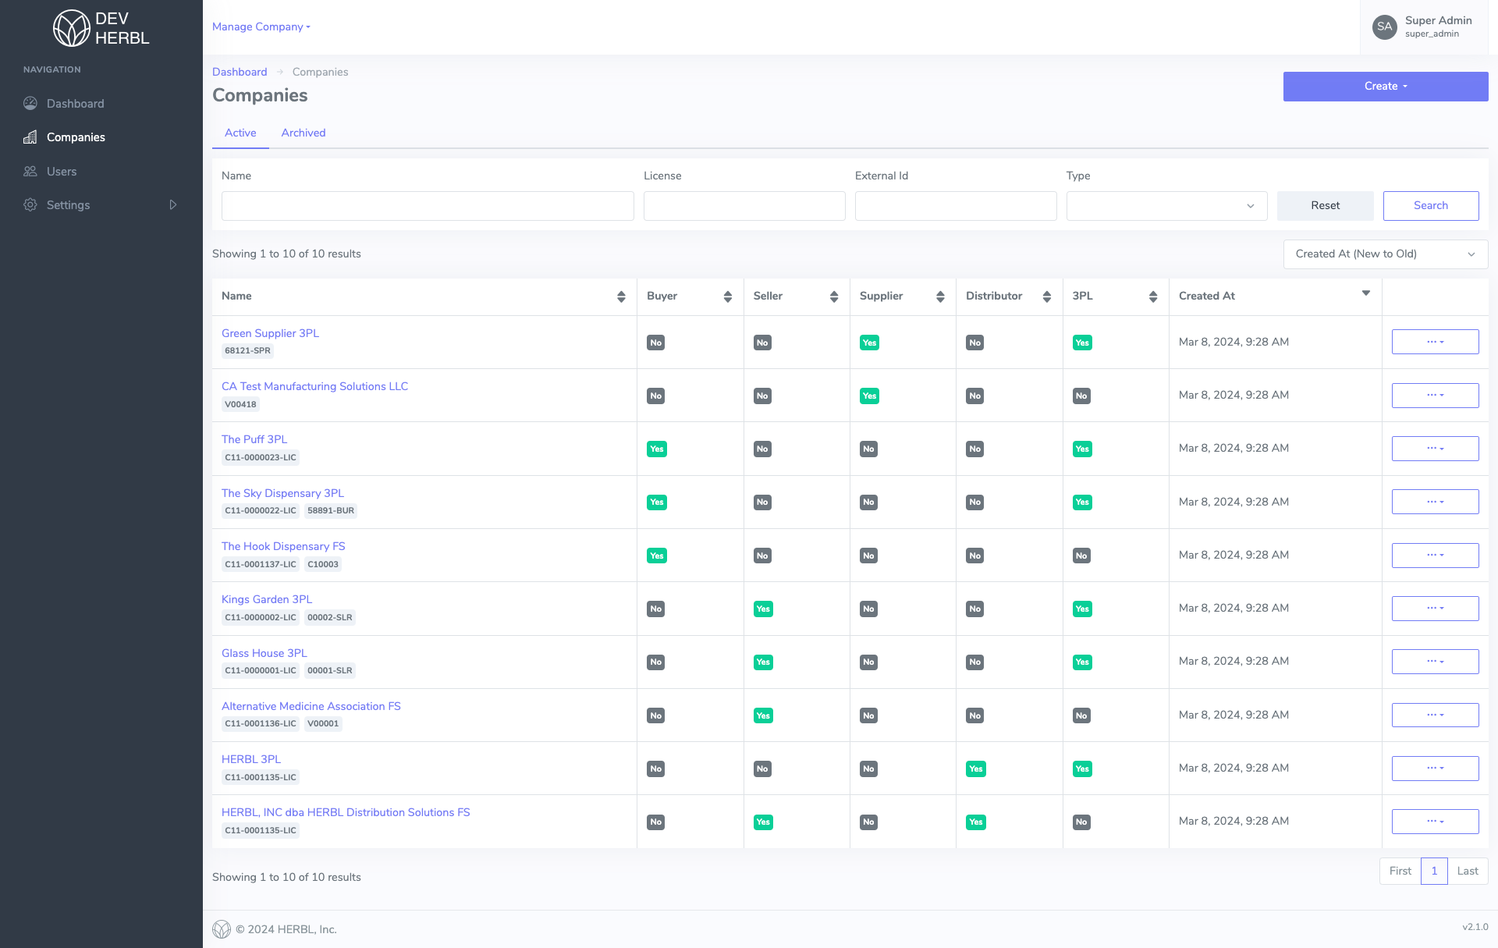Switch to the Archived tab
The height and width of the screenshot is (948, 1498).
(x=304, y=133)
